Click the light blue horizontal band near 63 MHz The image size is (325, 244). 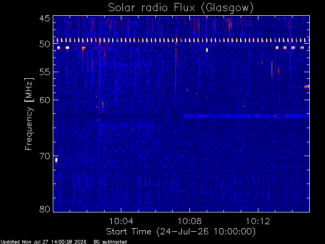[246, 116]
